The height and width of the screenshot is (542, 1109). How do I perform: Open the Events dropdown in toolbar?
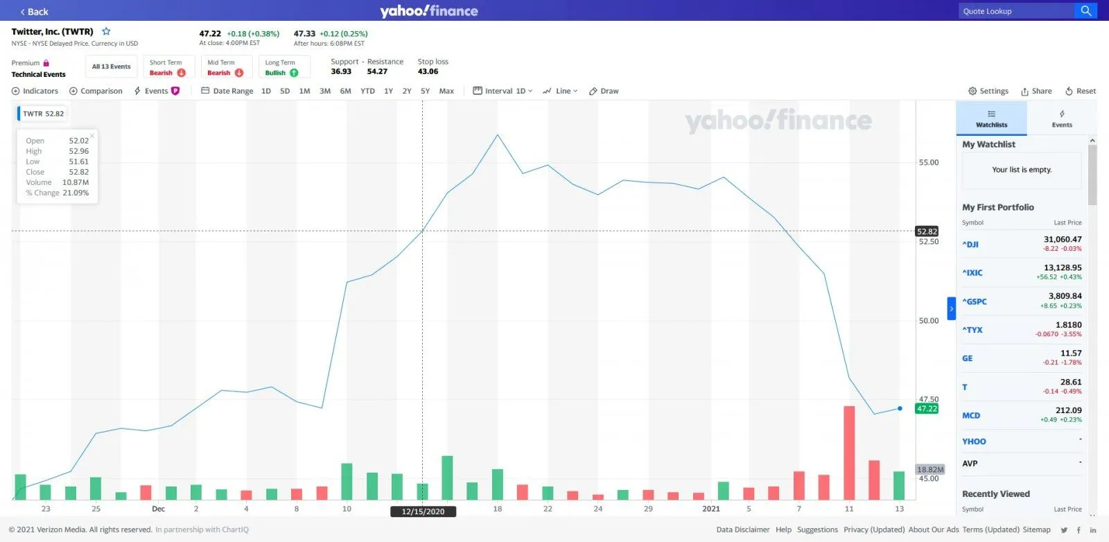click(x=156, y=91)
